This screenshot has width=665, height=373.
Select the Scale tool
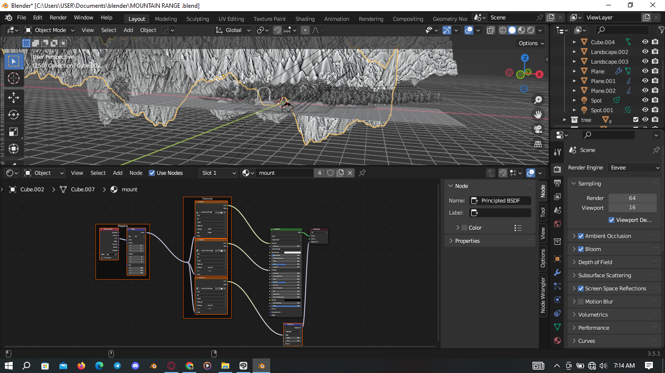[x=14, y=132]
